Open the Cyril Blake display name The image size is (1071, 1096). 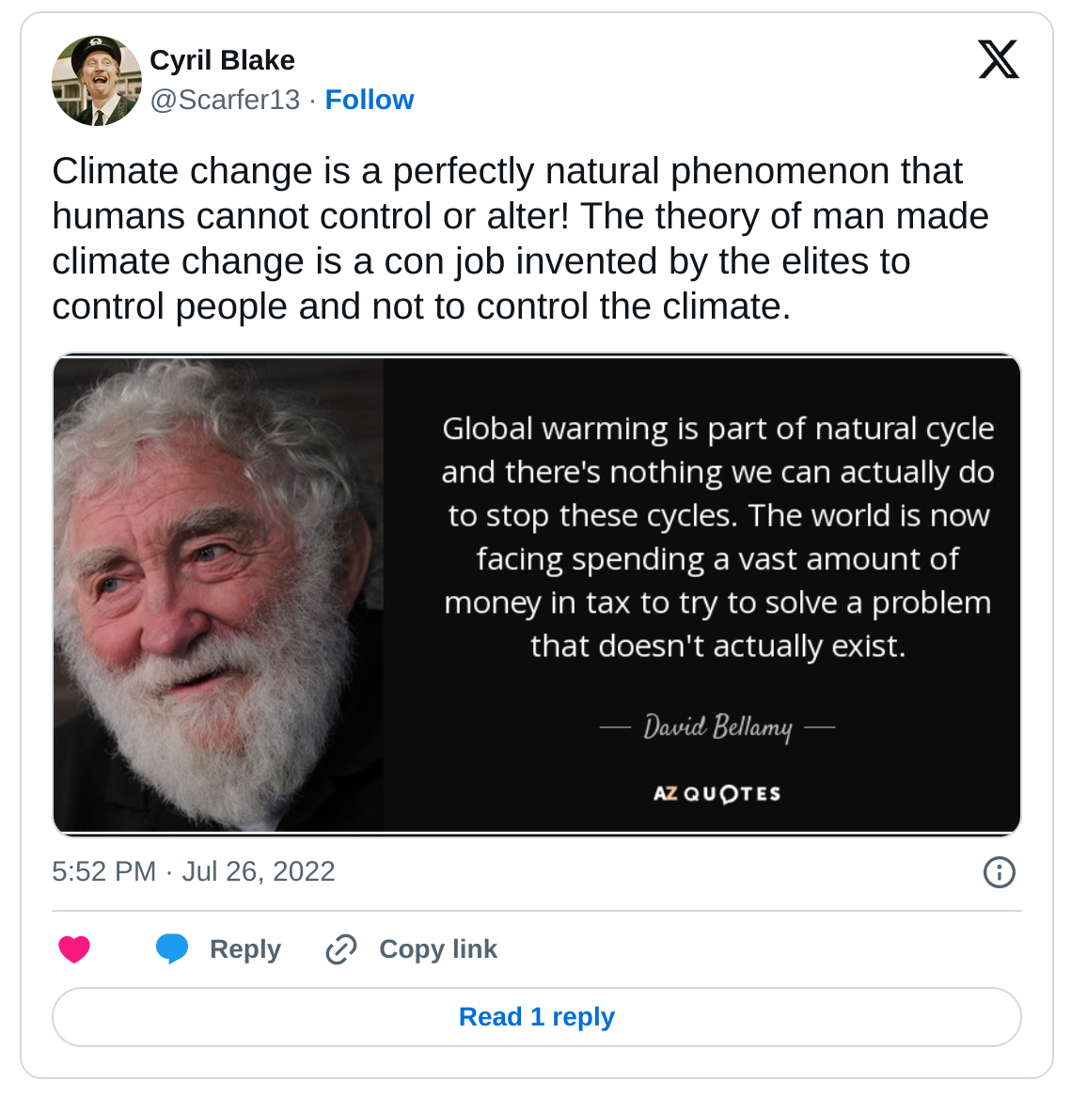222,60
